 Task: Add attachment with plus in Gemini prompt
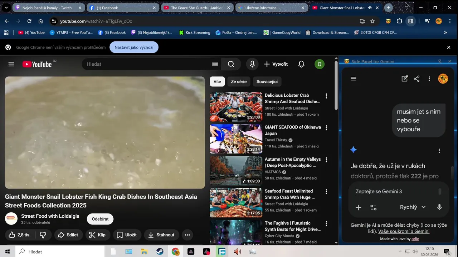click(x=358, y=207)
